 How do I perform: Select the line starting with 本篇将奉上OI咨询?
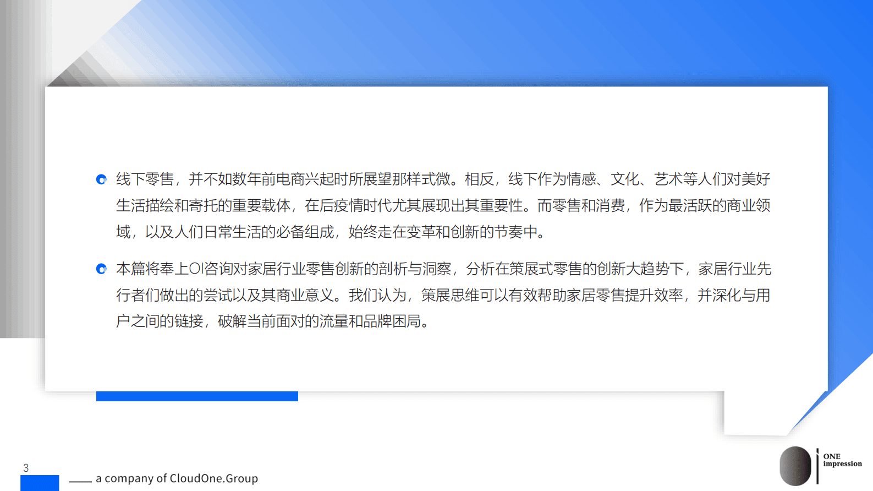443,269
